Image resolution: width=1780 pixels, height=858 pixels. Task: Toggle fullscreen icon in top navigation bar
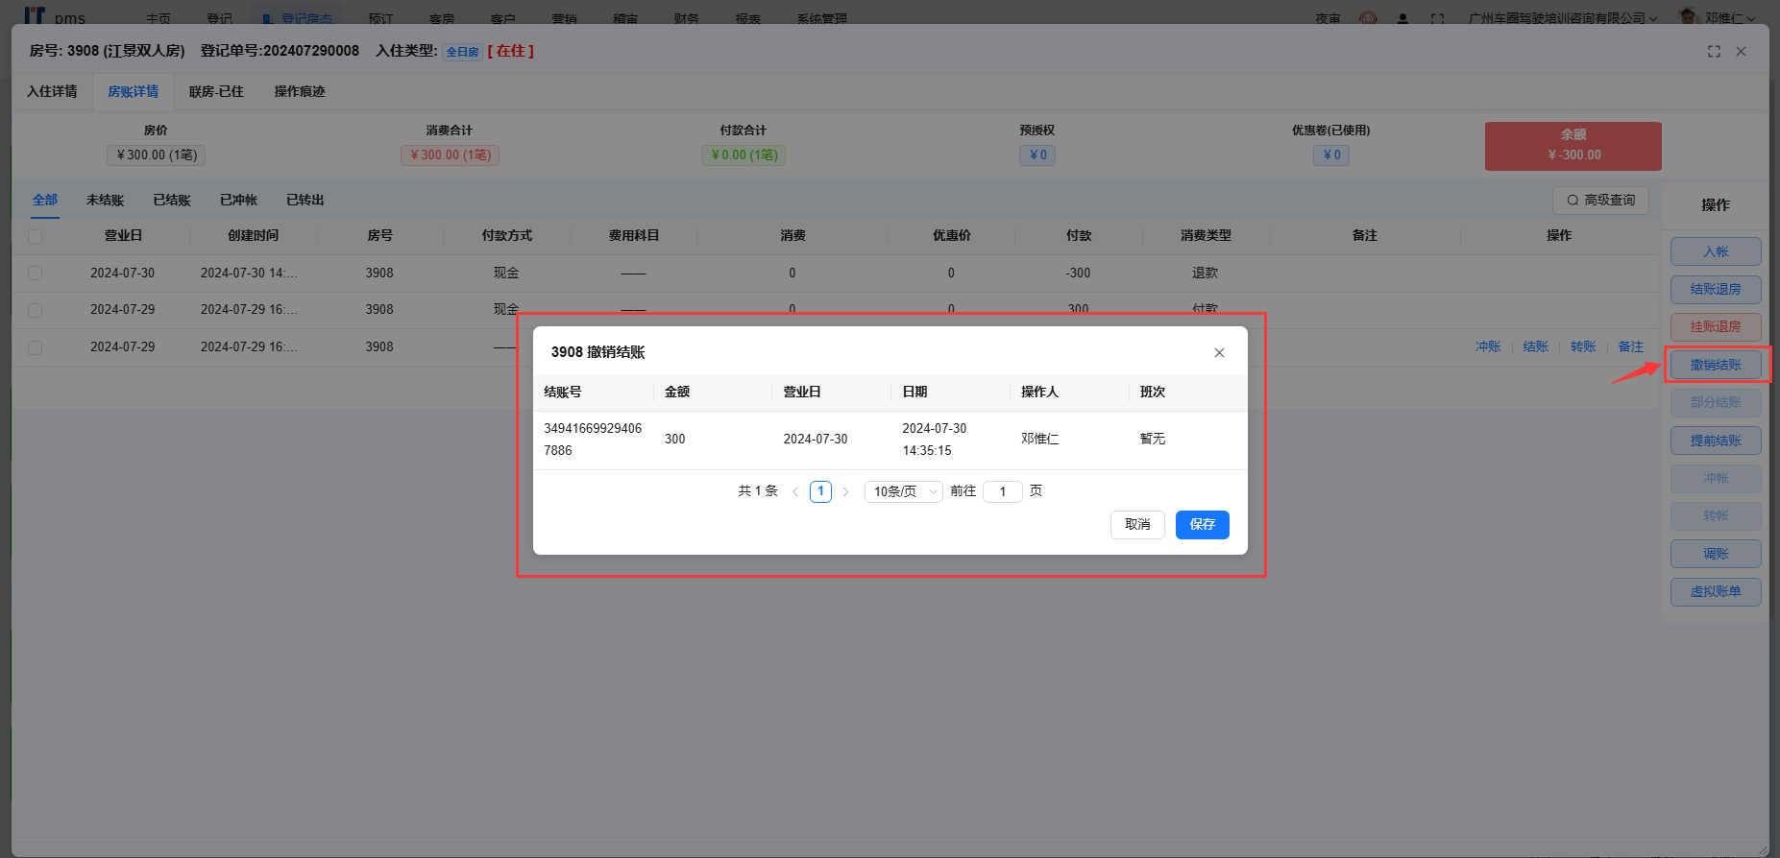(x=1437, y=18)
